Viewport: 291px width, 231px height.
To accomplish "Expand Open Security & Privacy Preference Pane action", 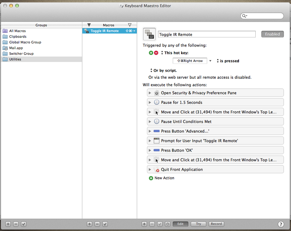I will (x=150, y=93).
